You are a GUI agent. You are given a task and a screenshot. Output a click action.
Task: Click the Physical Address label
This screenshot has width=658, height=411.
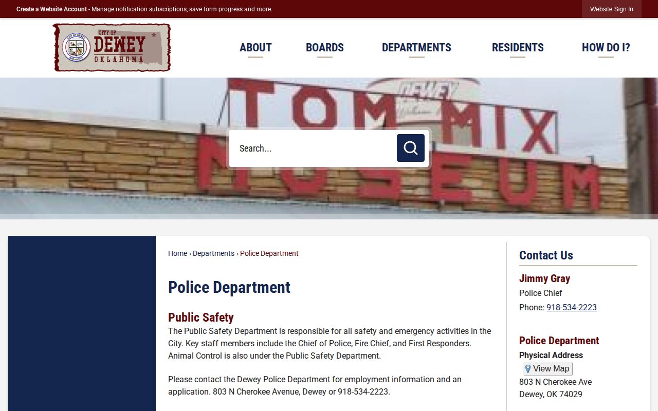click(x=551, y=355)
